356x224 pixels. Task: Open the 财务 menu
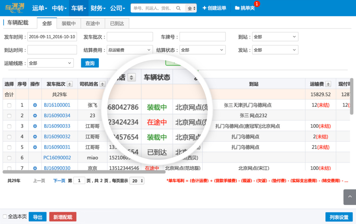(98, 8)
